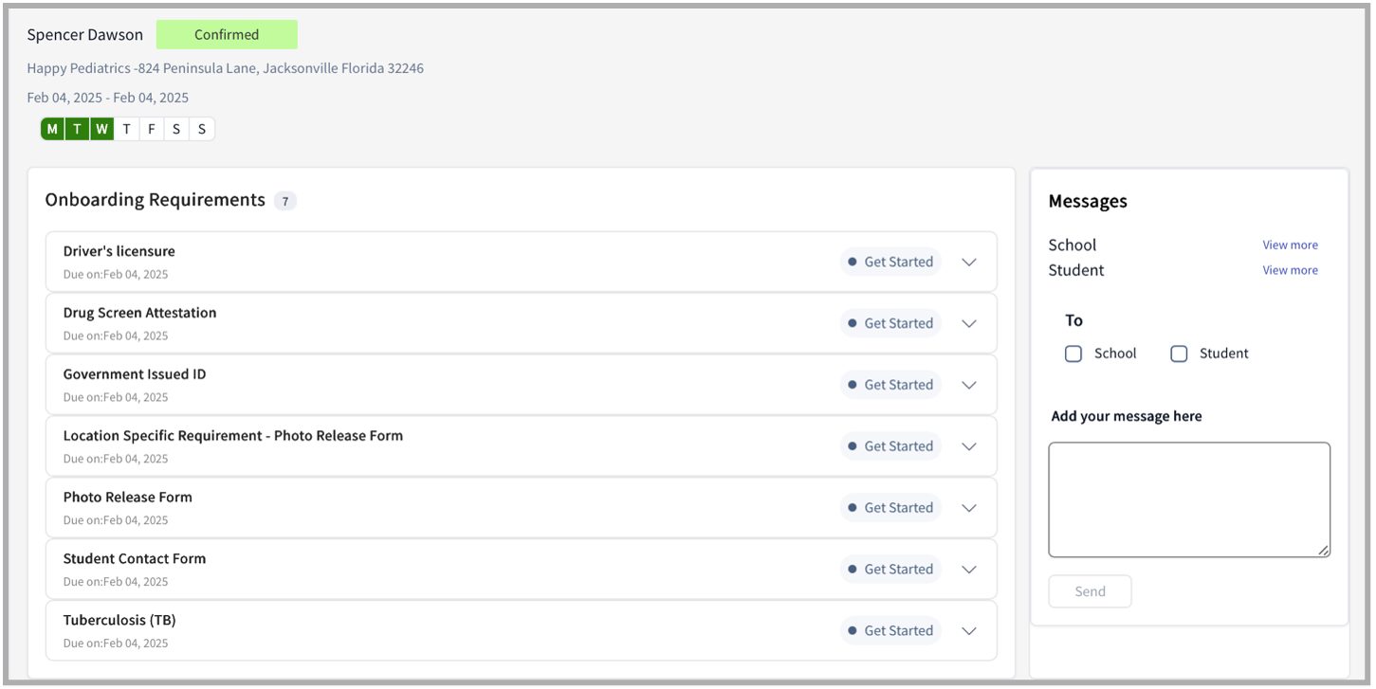
Task: Click the Student Contact Form Get Started badge
Action: pyautogui.click(x=890, y=569)
